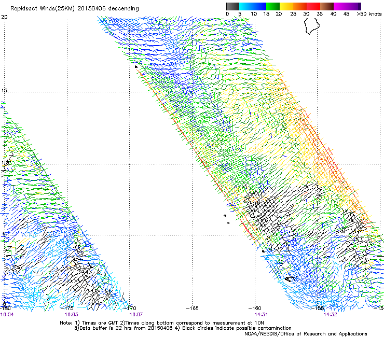The image size is (384, 337).
Task: Click the cyan-to-blue 5–15 knot legend segment
Action: pos(253,6)
